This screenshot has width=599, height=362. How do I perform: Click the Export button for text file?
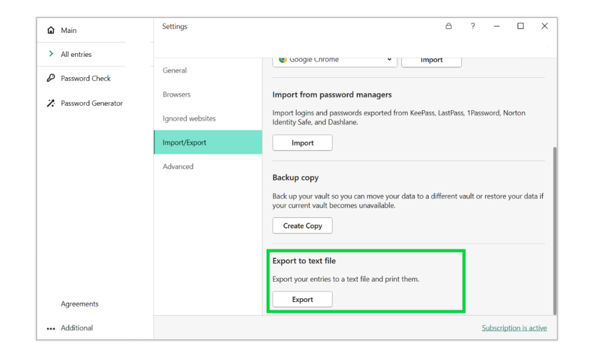click(302, 299)
